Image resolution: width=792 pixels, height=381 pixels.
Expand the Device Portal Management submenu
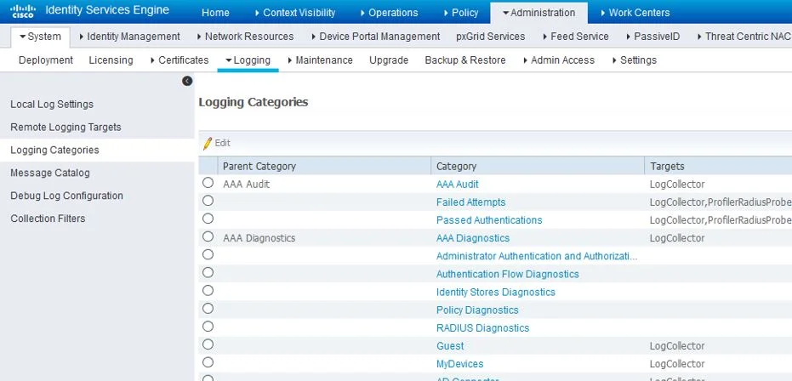coord(375,37)
